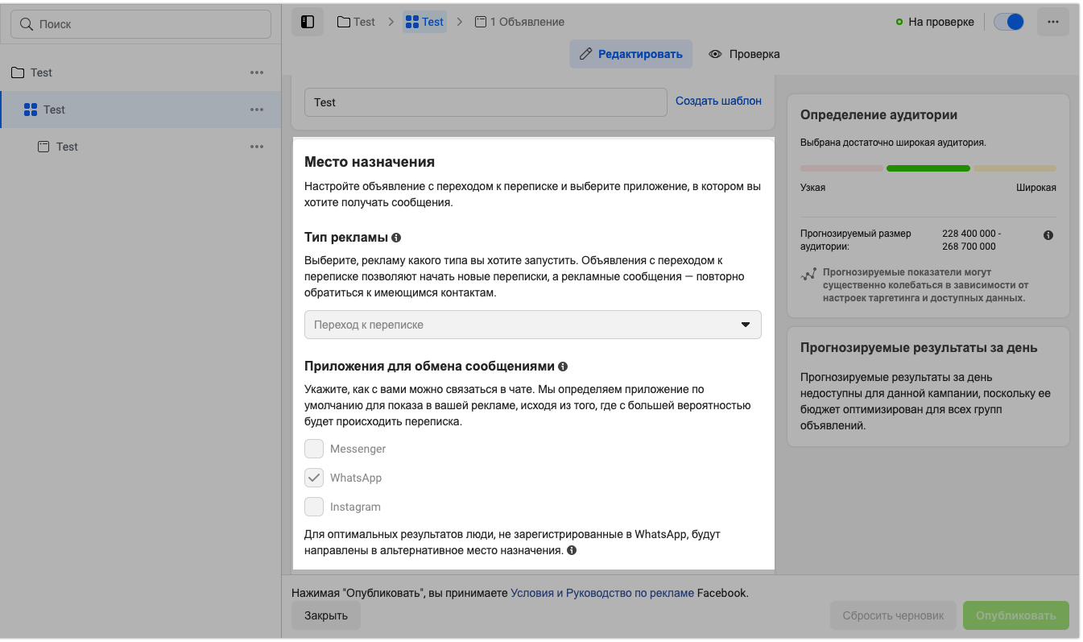Select Test campaign in the breadcrumb
1083x642 pixels.
click(x=356, y=22)
